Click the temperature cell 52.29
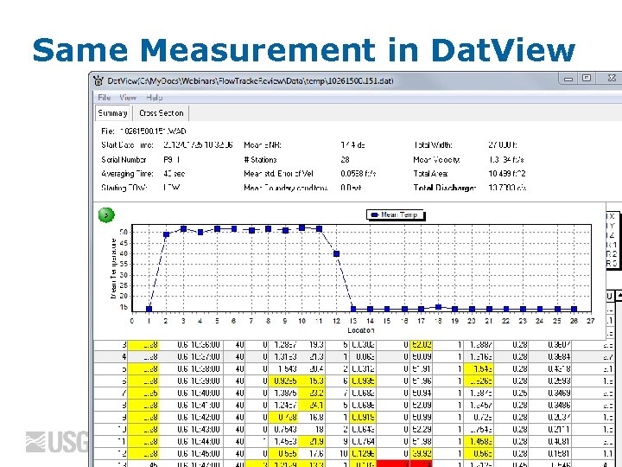The height and width of the screenshot is (467, 622). point(422,429)
